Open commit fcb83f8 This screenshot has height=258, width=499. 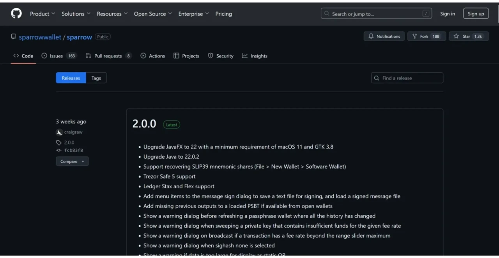pos(73,150)
